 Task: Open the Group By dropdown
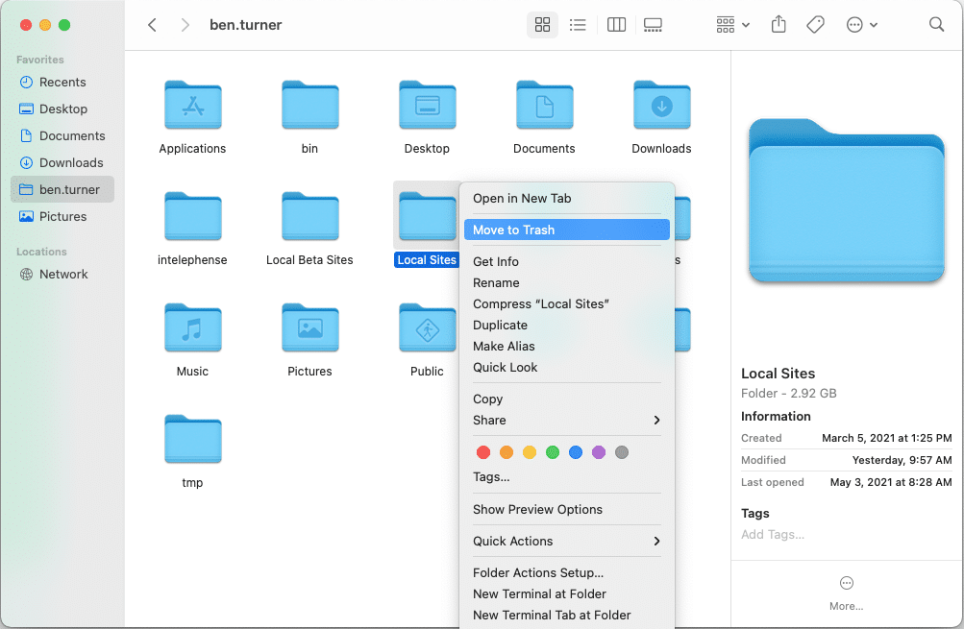732,25
